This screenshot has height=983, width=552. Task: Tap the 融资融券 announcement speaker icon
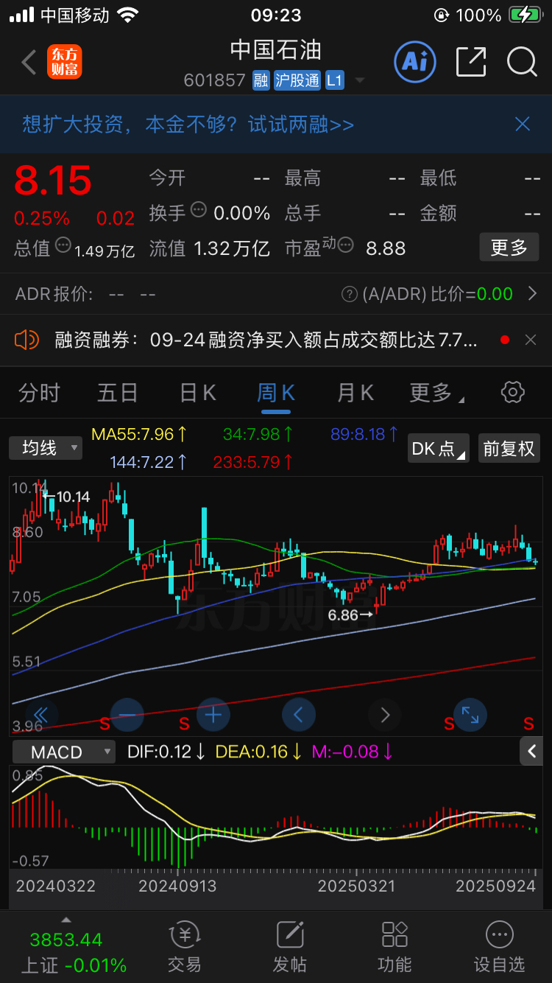point(26,340)
